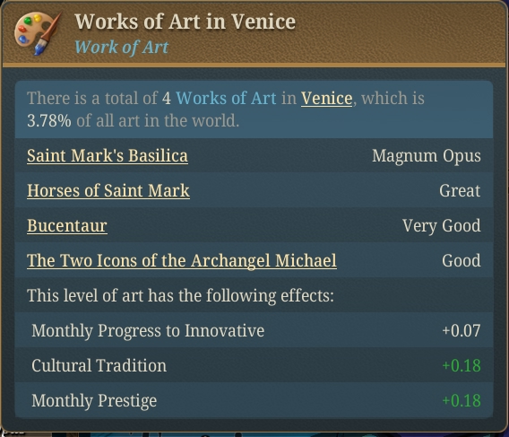
Task: Select the Bucentaur artwork link
Action: point(67,225)
